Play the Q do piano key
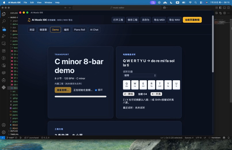Screen dimensions: 232x150 pos(127,85)
